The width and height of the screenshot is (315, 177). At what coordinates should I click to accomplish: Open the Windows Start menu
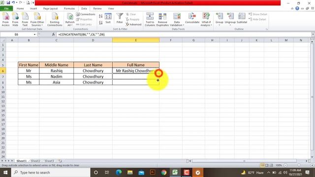[5, 173]
